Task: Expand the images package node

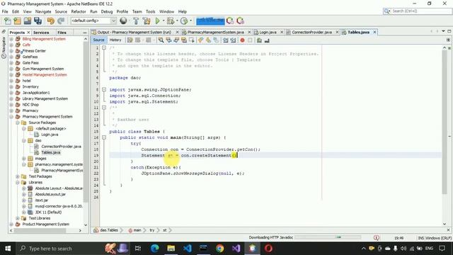Action: pyautogui.click(x=24, y=159)
